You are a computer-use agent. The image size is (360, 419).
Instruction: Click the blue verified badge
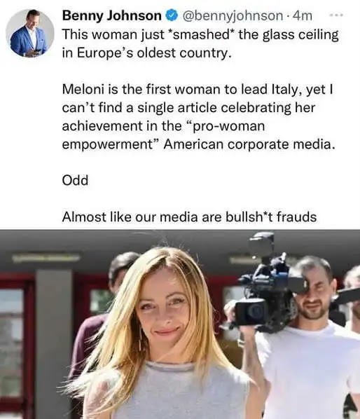[x=172, y=15]
